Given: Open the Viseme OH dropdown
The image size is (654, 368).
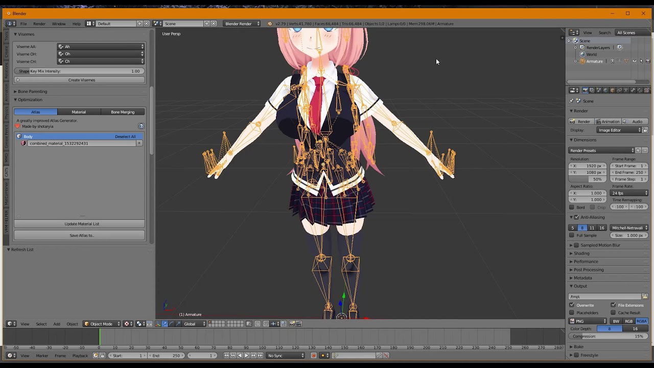Looking at the screenshot, I should pos(101,54).
